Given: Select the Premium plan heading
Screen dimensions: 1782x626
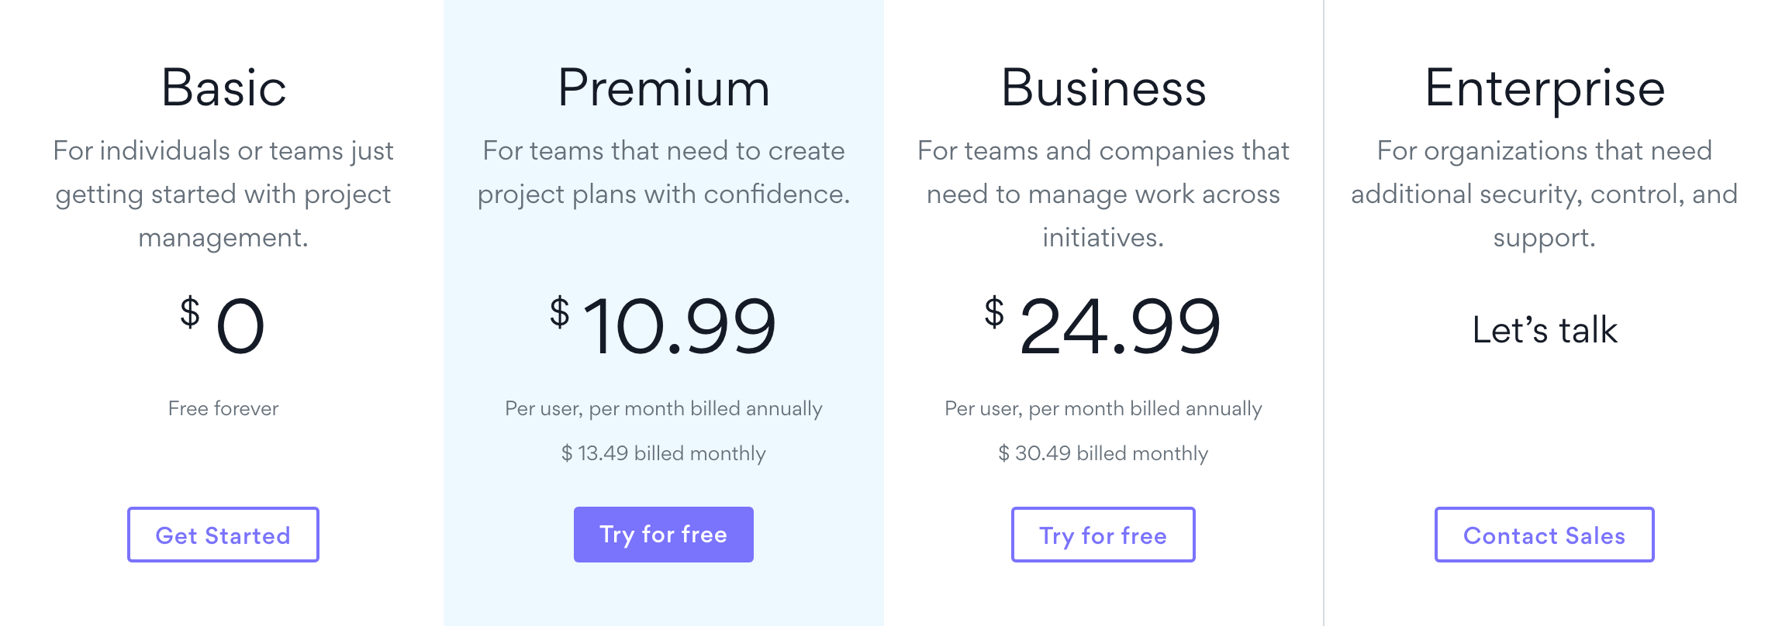Looking at the screenshot, I should tap(664, 88).
